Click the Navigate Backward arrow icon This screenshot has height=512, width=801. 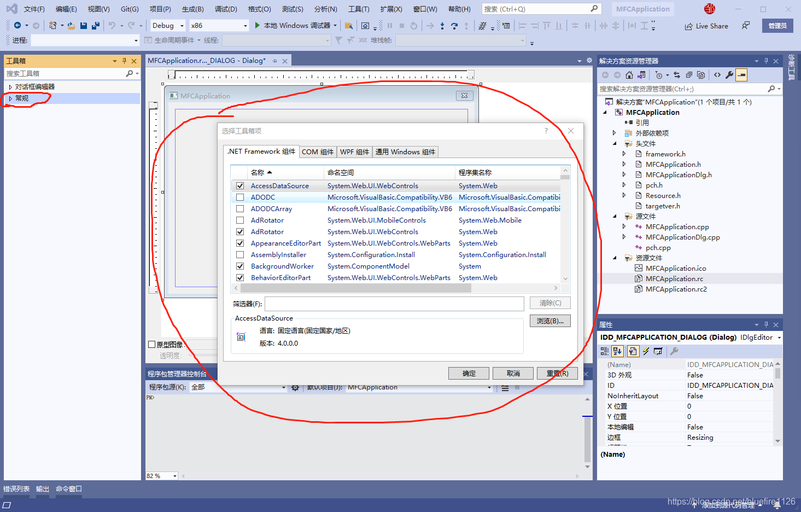click(x=17, y=26)
